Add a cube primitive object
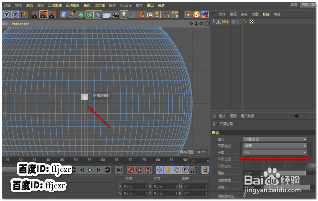Viewport: 318px width, 201px height. pos(64,15)
